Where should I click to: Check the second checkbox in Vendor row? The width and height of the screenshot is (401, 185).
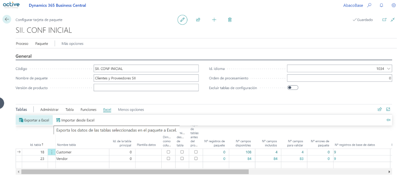(182, 158)
